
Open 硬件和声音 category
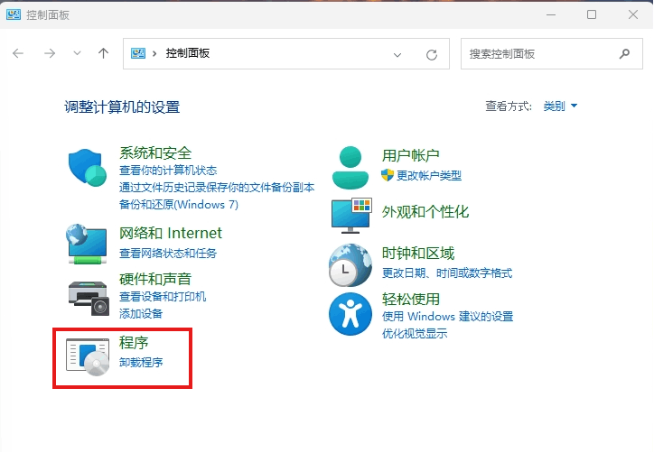point(155,278)
